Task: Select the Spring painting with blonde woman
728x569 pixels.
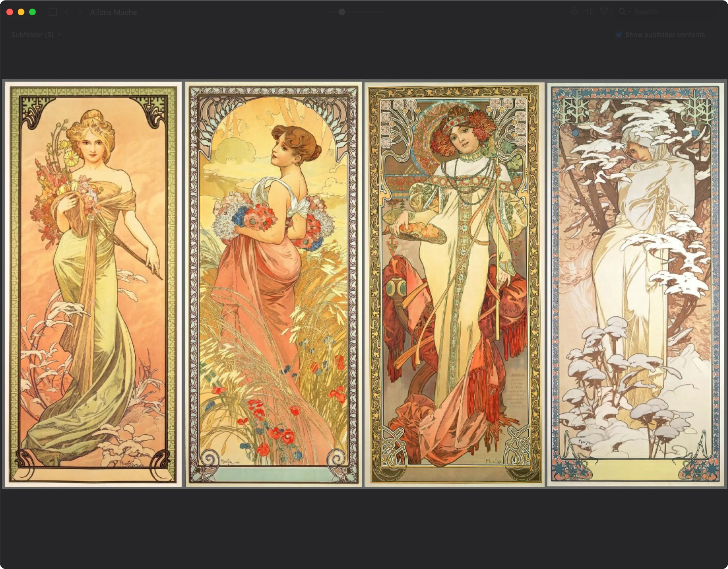Action: 93,284
